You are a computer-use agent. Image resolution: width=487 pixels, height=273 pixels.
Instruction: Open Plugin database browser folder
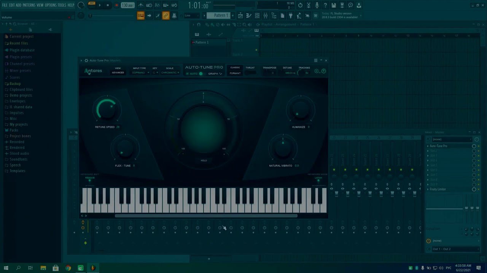pos(22,50)
